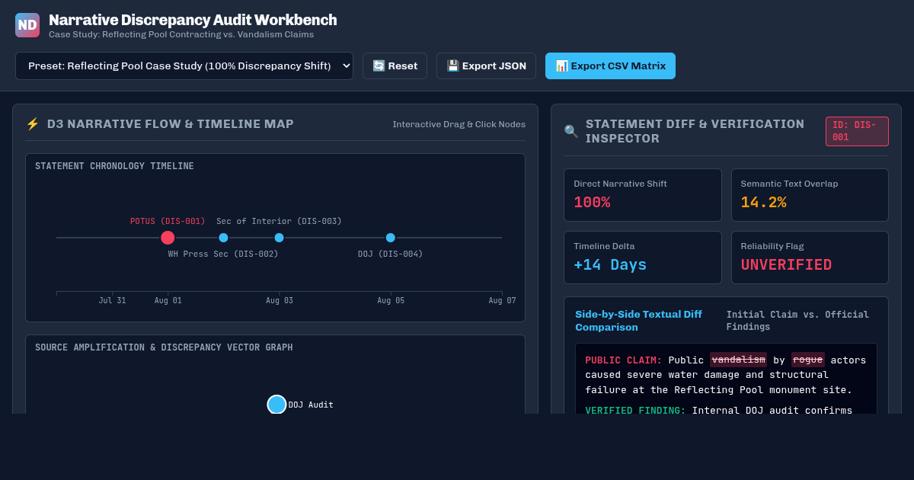Click the Sec of Interior (DIS-003) label
This screenshot has height=480, width=914.
click(x=279, y=221)
